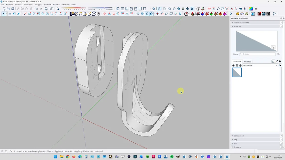Choose the Zoom magnifier tool
Screen dimensions: 285x160
point(218,9)
